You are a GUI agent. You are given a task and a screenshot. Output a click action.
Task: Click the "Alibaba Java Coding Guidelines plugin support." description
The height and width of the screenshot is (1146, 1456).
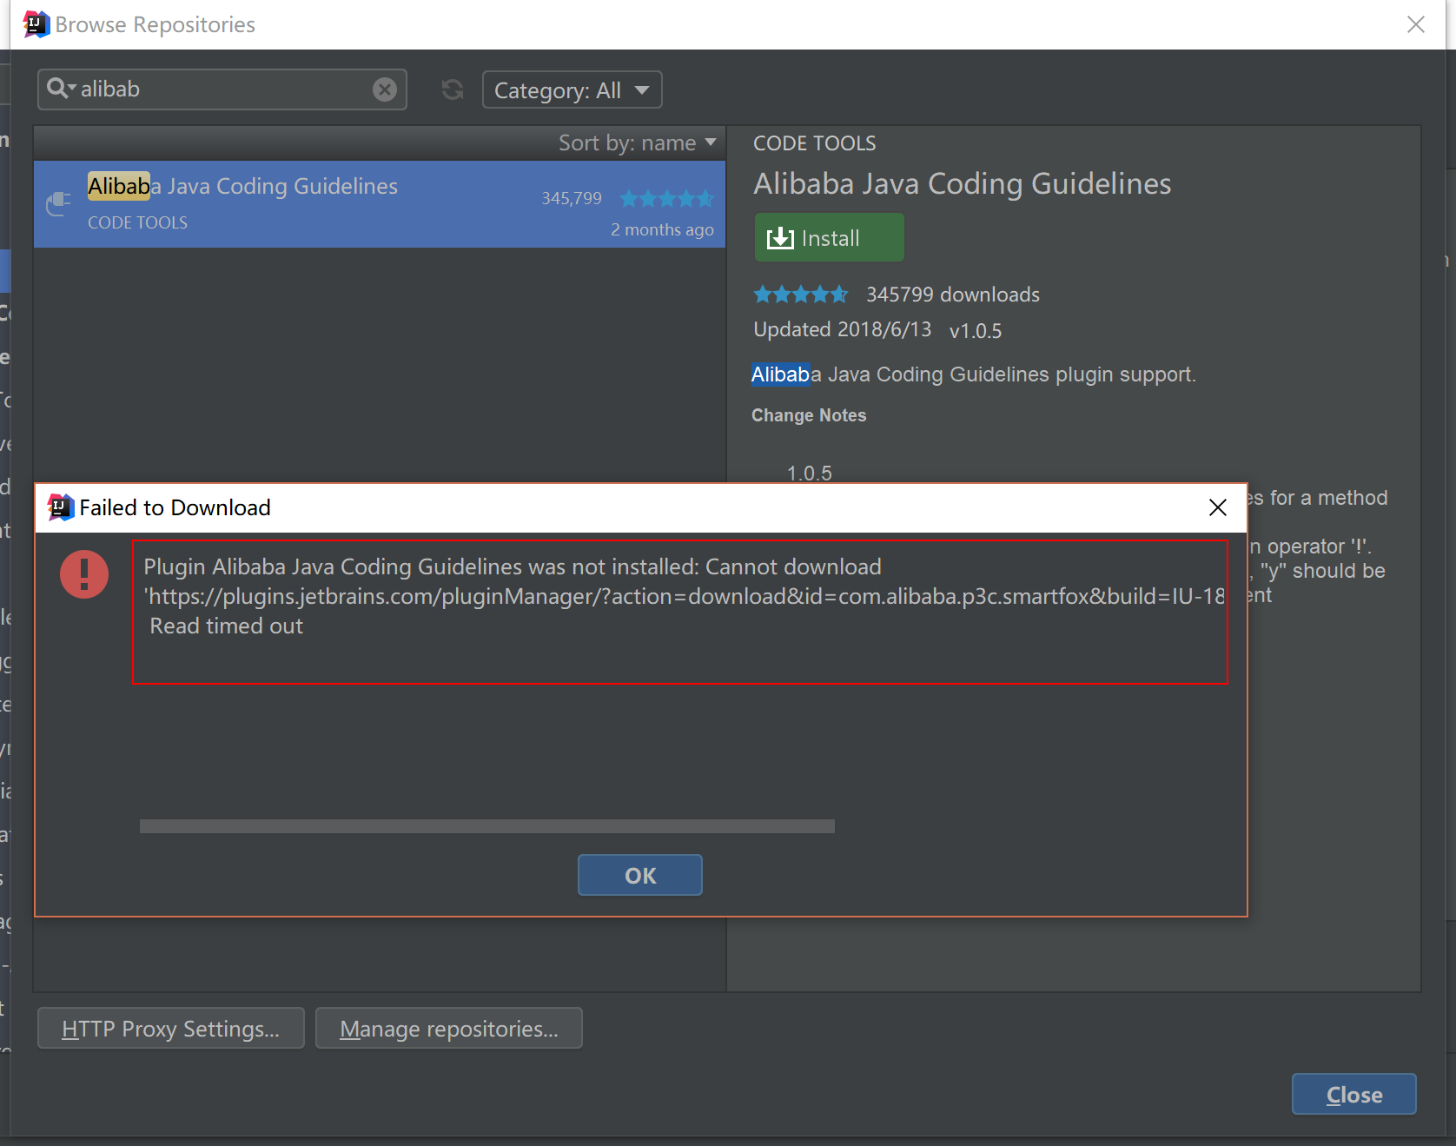tap(974, 374)
